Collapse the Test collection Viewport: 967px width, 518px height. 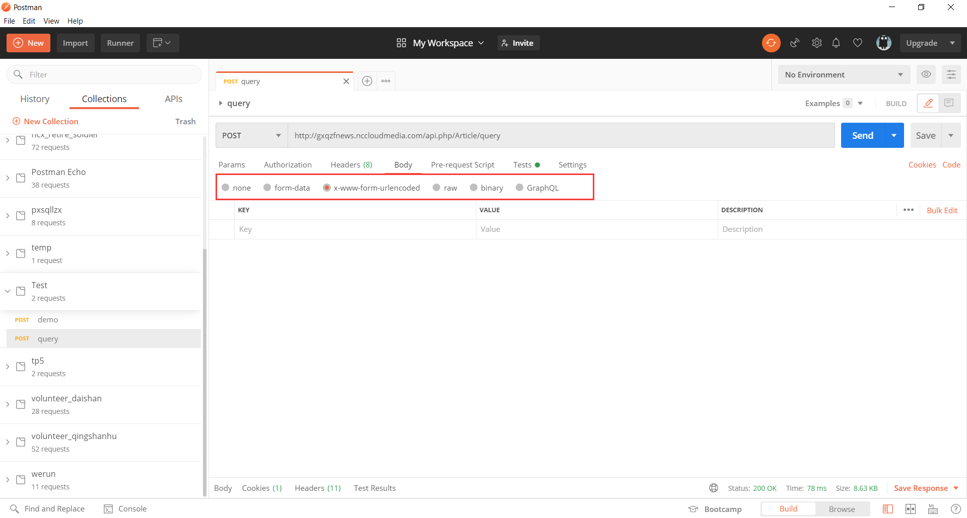pos(8,291)
